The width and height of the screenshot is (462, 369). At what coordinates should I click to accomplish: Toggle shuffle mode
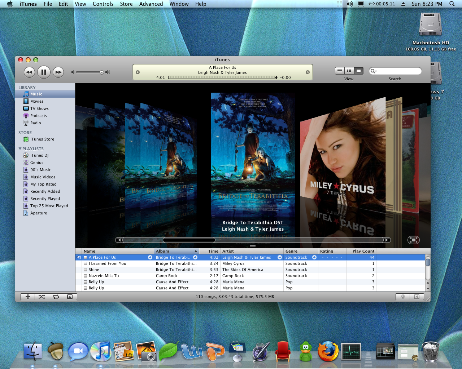(x=42, y=297)
